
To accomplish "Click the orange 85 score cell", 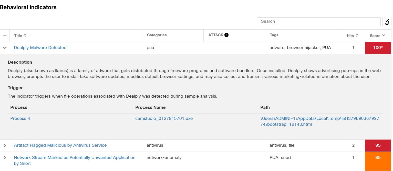I will 378,158.
